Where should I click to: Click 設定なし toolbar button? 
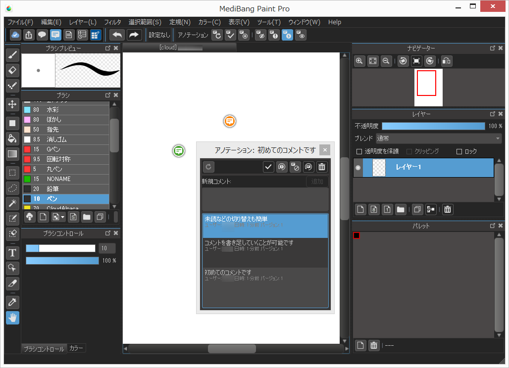click(x=159, y=35)
